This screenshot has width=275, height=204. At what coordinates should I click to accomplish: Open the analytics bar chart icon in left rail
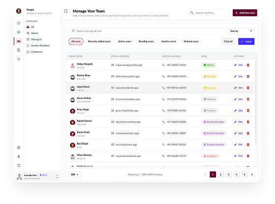point(19,32)
